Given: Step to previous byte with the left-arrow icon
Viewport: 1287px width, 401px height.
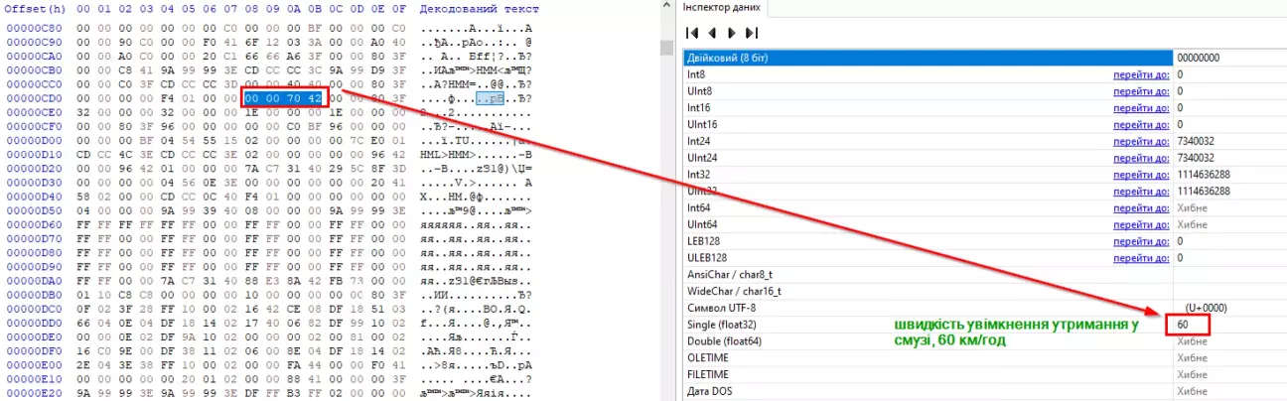Looking at the screenshot, I should tap(711, 34).
